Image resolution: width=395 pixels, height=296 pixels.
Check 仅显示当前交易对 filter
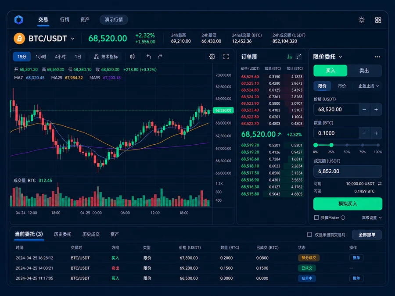tap(309, 235)
